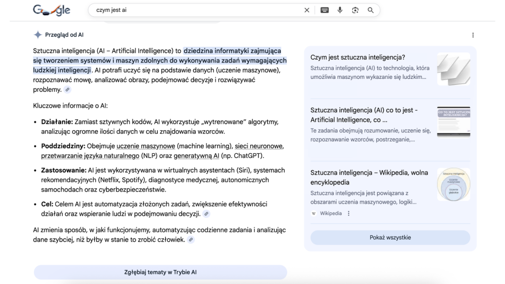Open 'Zgłębiaj tematy w Trybie AI'
This screenshot has width=505, height=284.
pyautogui.click(x=160, y=272)
